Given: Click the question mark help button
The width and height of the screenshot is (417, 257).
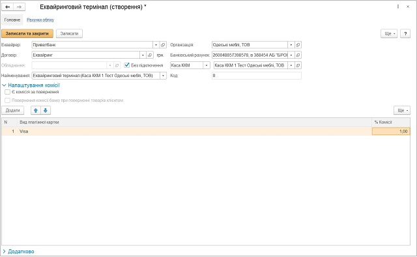Looking at the screenshot, I should coord(405,33).
